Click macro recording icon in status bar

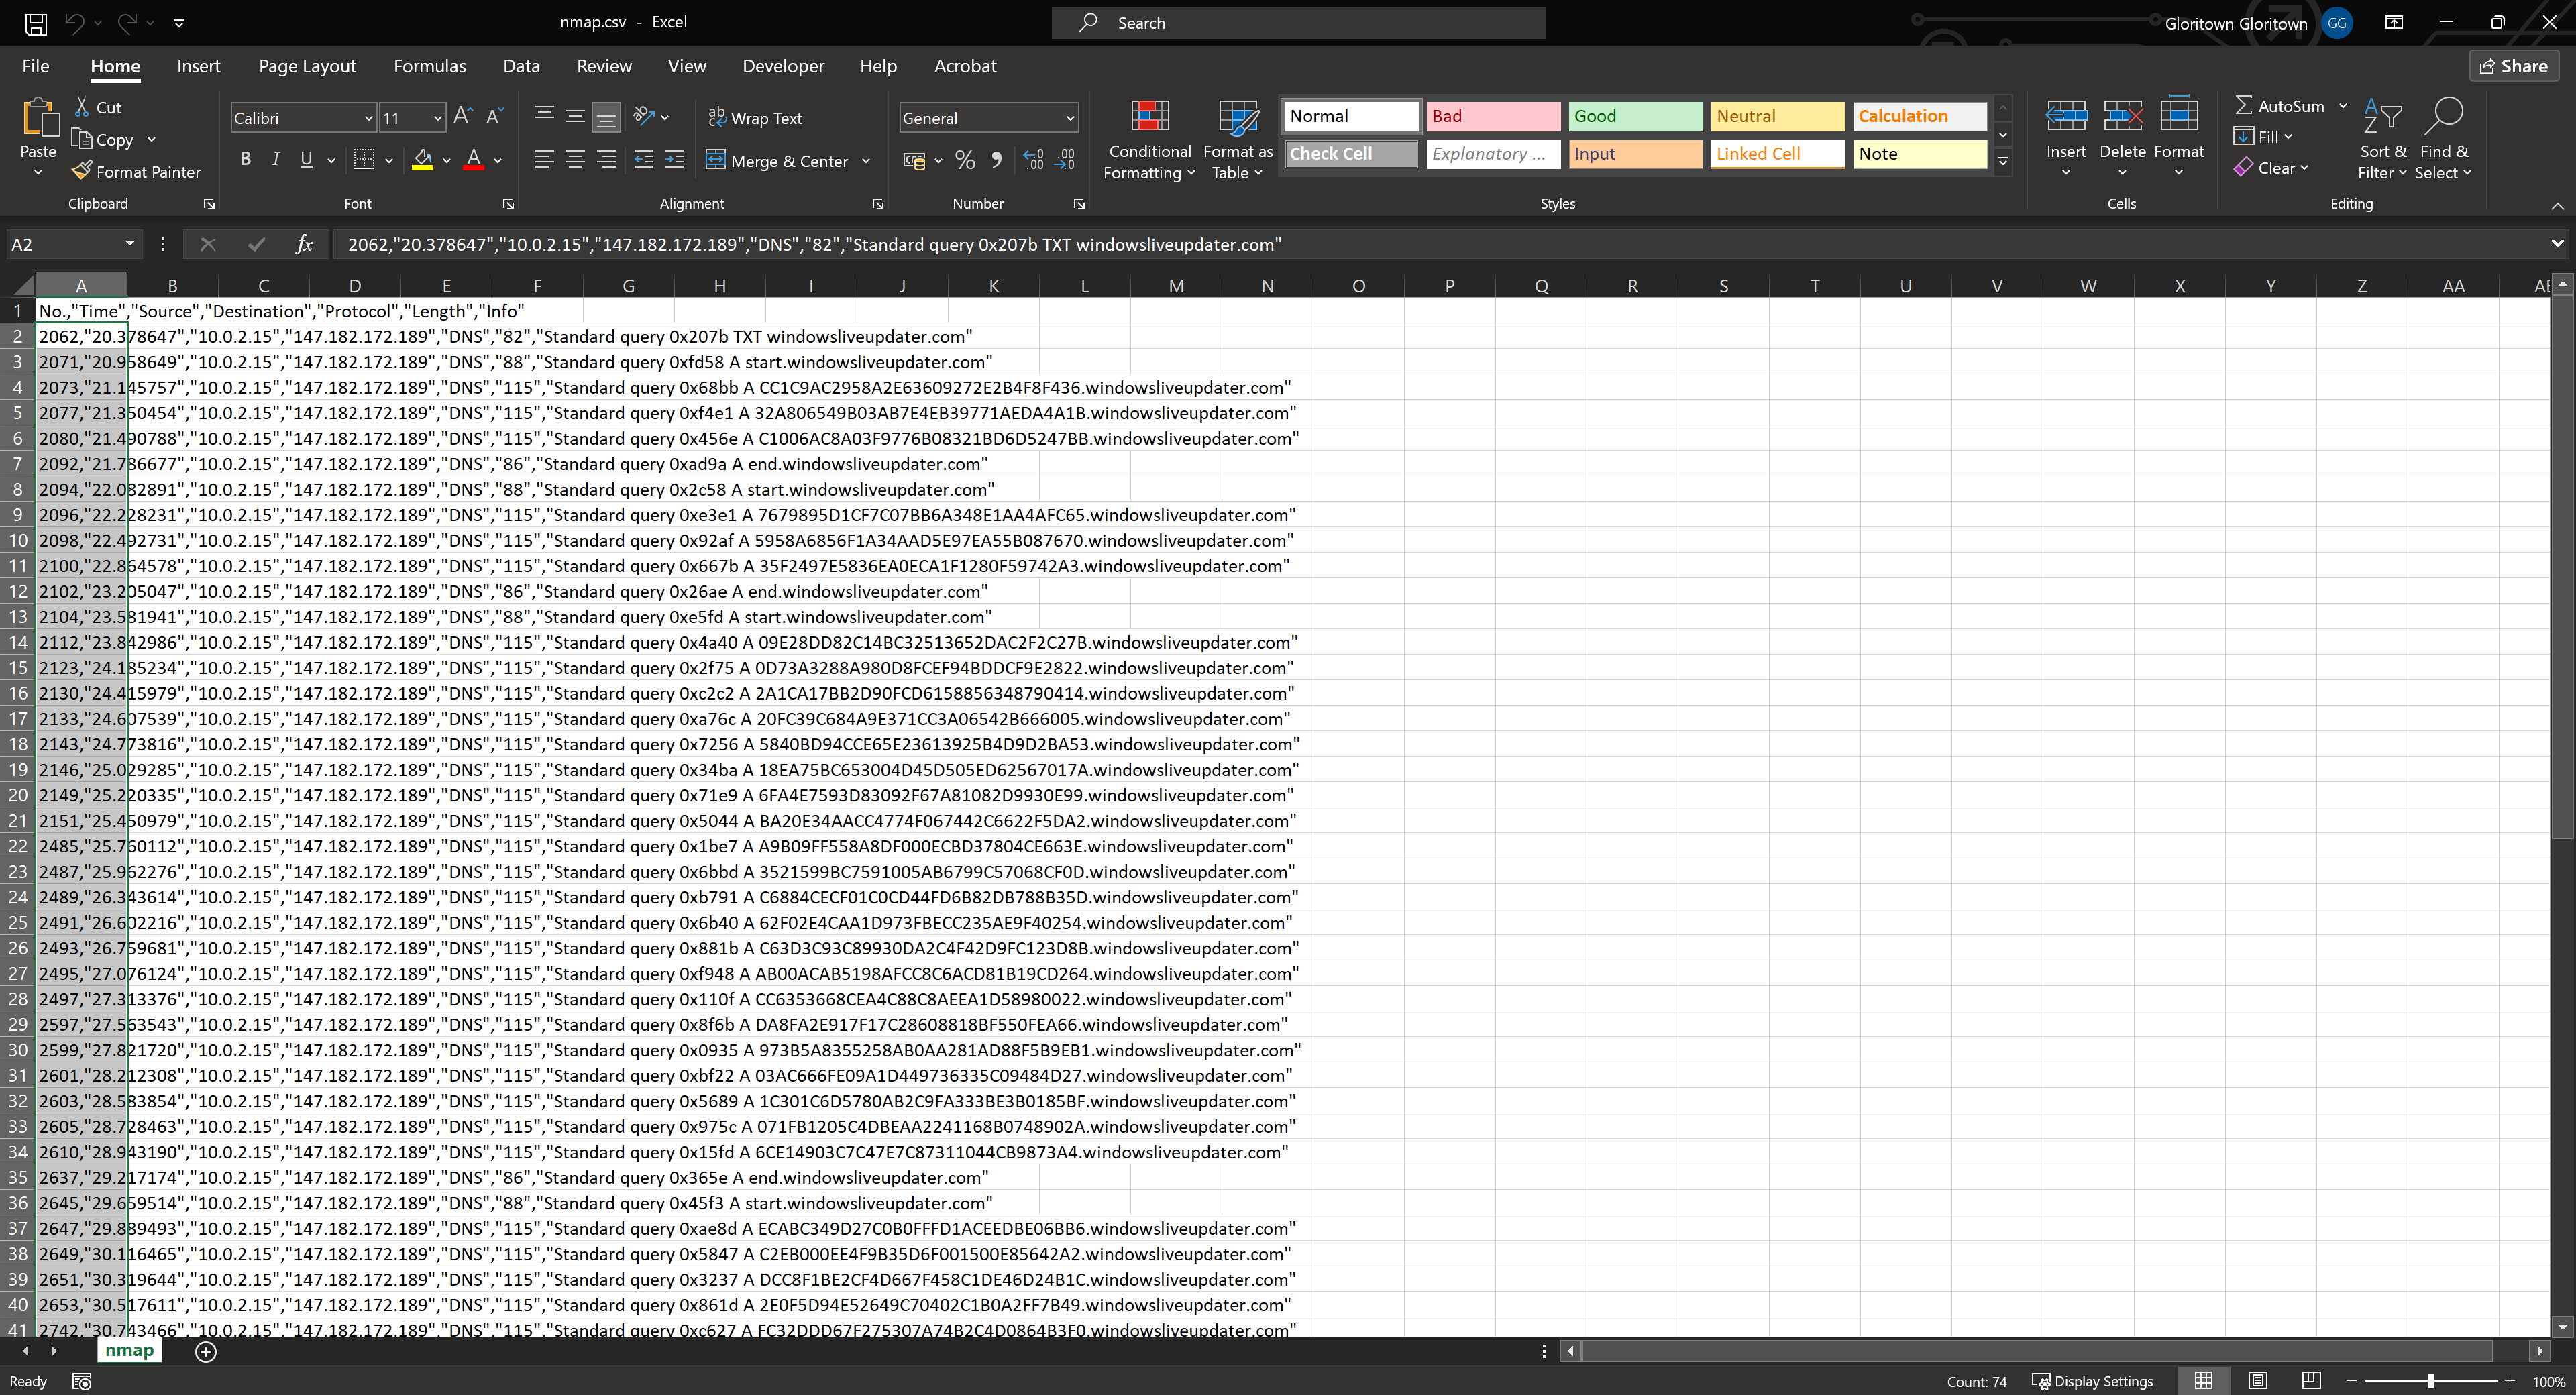point(82,1382)
